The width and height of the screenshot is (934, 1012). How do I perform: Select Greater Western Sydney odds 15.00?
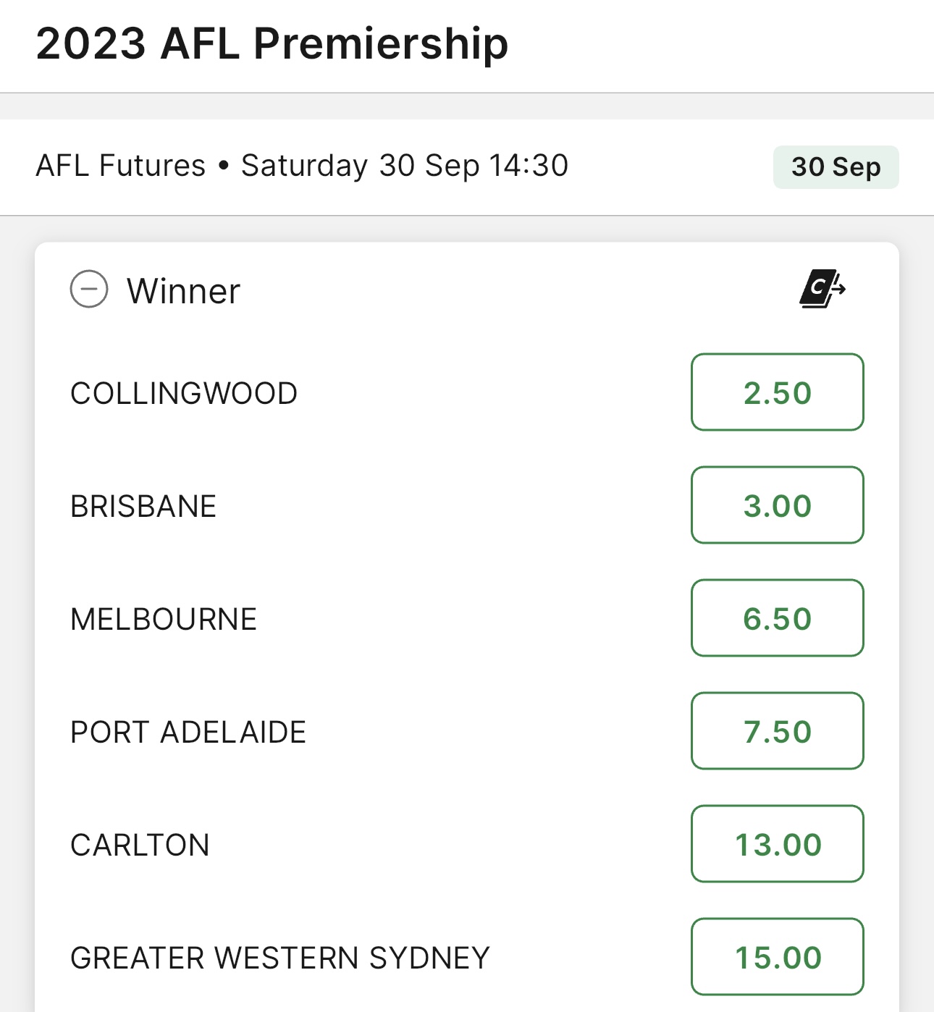click(x=778, y=957)
